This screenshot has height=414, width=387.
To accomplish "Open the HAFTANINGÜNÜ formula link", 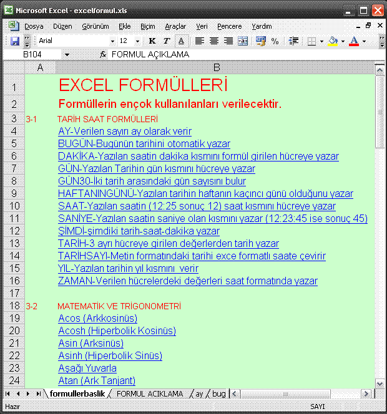I will 205,194.
